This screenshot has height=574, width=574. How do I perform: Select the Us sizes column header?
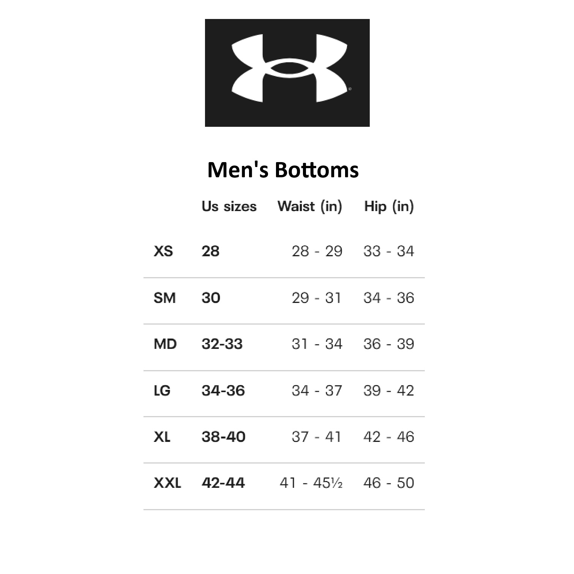pos(229,207)
